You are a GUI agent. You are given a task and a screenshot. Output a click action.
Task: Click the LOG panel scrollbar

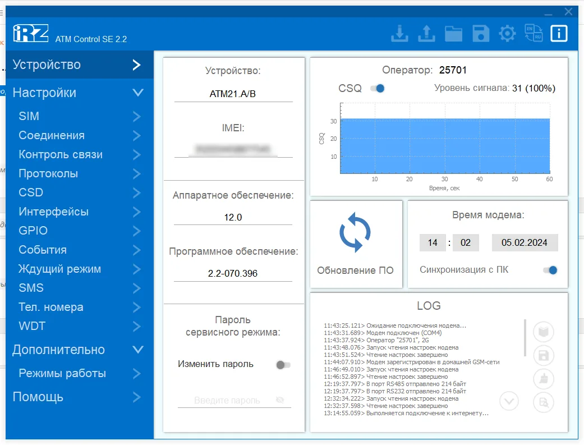tap(525, 338)
